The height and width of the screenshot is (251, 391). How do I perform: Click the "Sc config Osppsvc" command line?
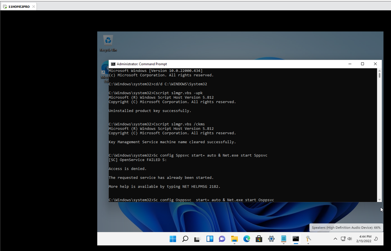(191, 200)
